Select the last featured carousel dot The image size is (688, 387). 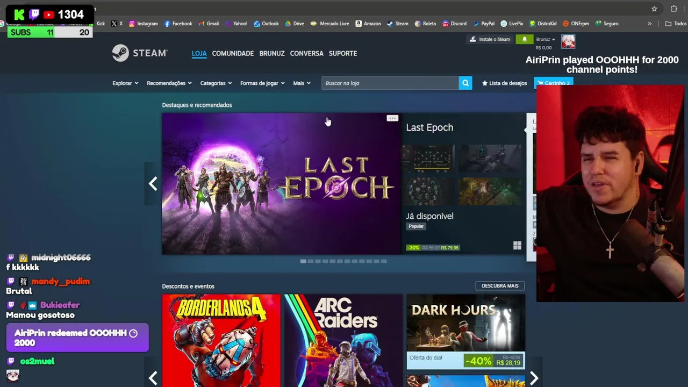(x=384, y=261)
